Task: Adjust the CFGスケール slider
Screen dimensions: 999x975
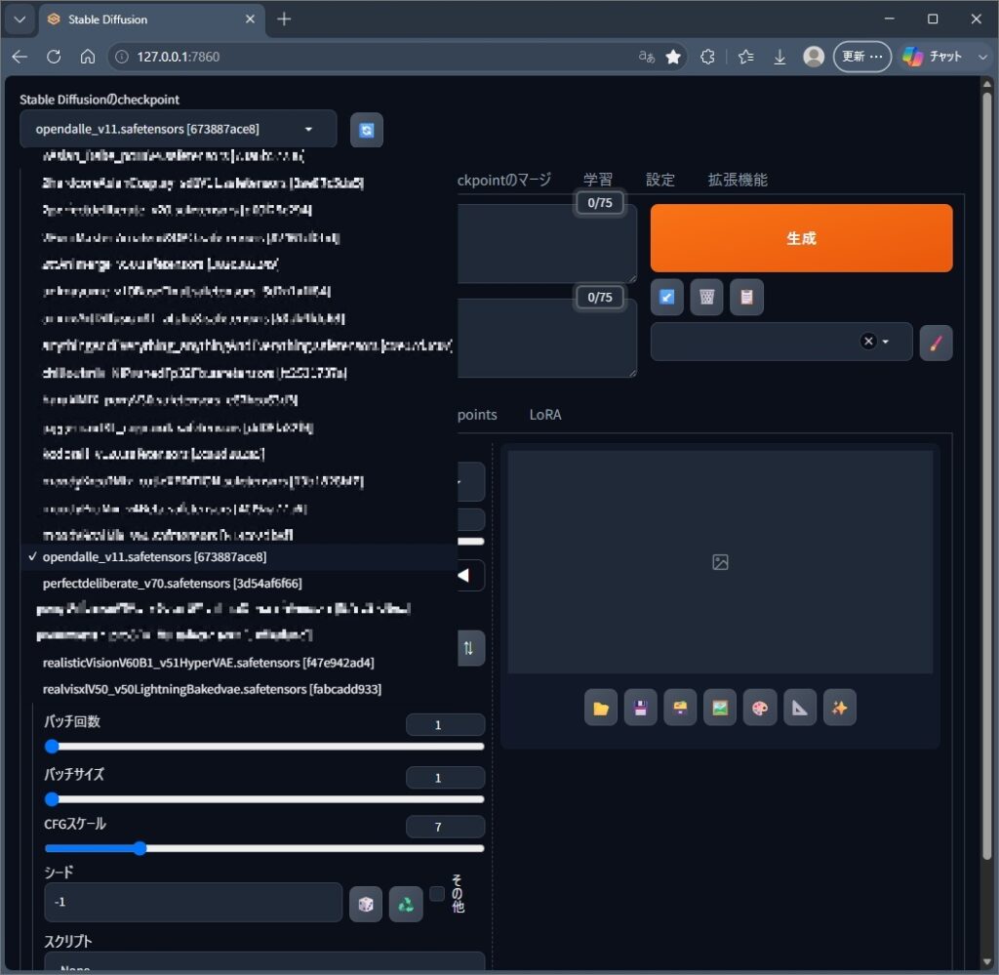Action: pos(264,848)
